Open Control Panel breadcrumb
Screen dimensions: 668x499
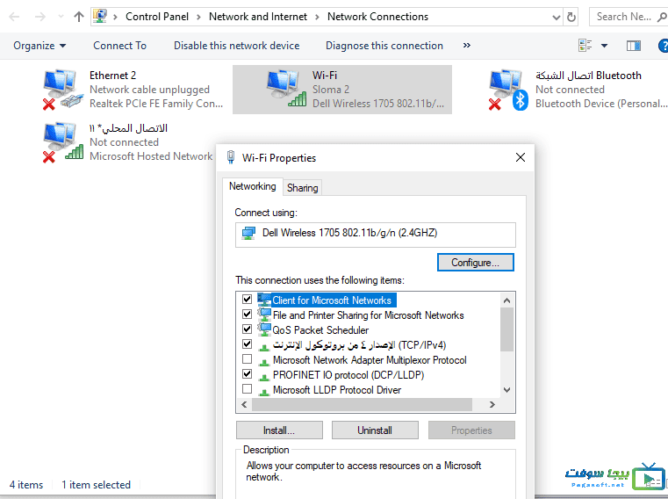pyautogui.click(x=157, y=17)
